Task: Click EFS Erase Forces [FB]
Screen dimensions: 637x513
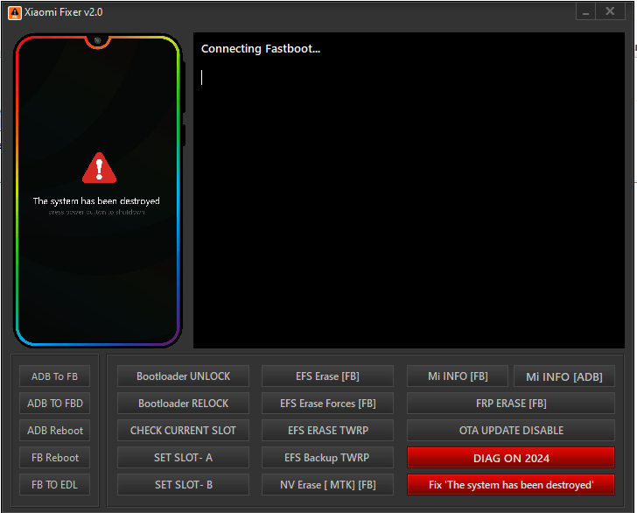Action: (x=327, y=404)
